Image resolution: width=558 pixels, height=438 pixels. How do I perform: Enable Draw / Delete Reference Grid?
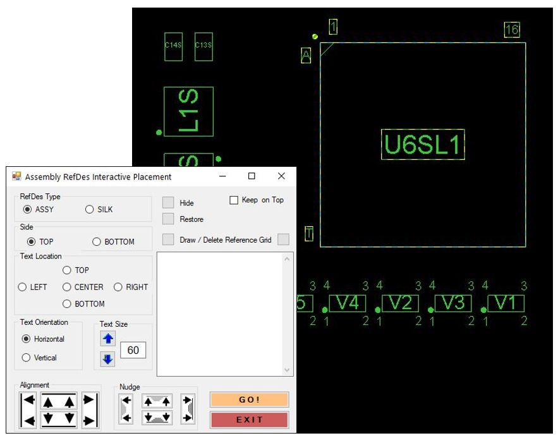tap(167, 239)
